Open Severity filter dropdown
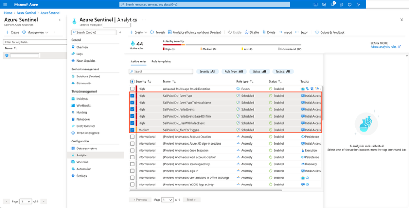The height and width of the screenshot is (208, 409). click(x=208, y=72)
